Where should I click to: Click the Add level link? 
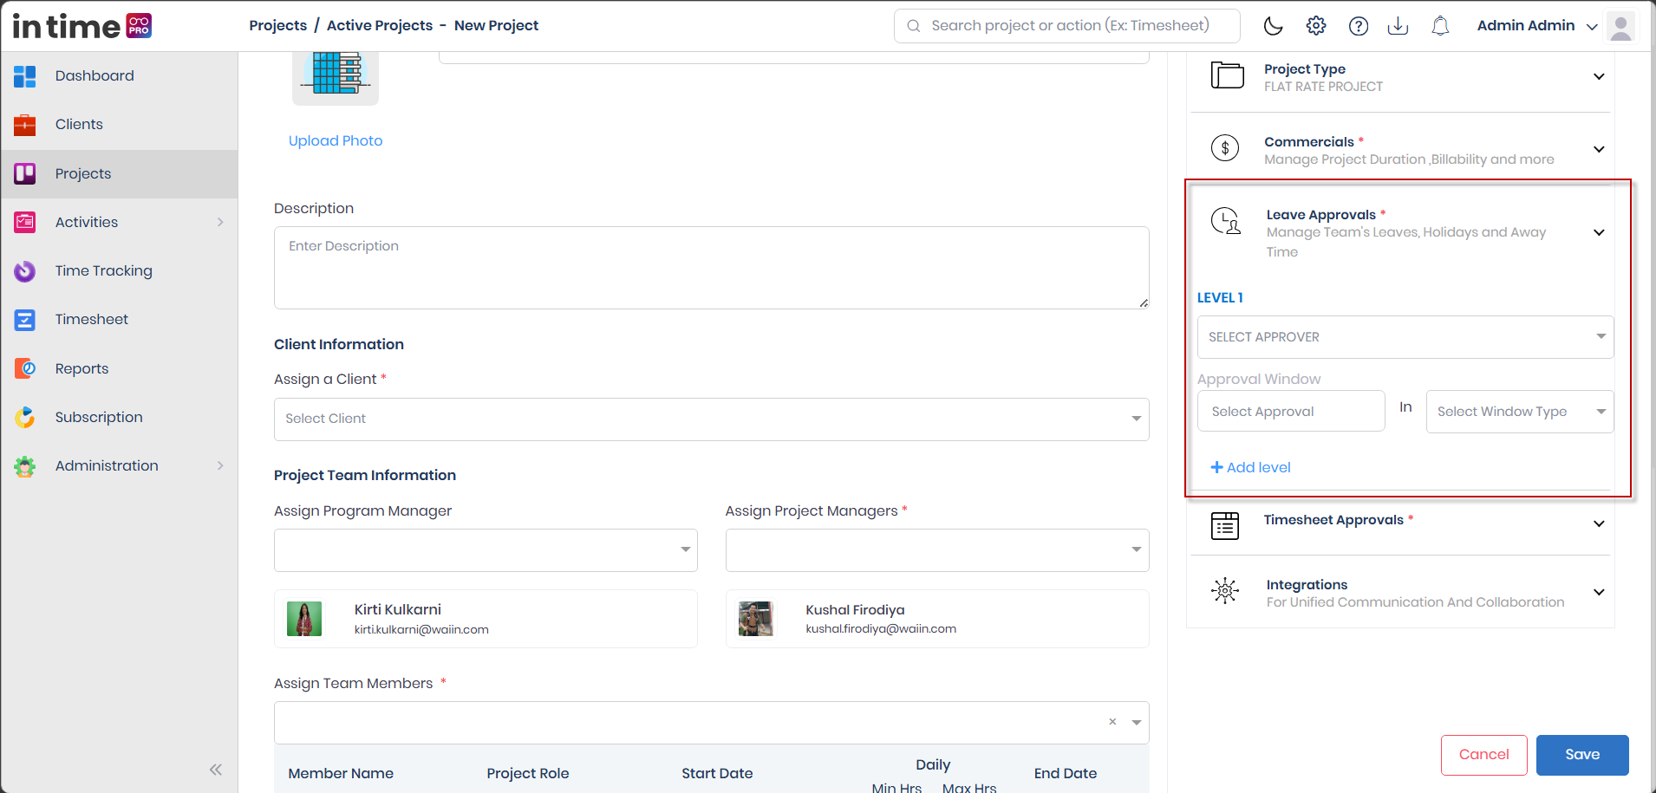point(1250,468)
